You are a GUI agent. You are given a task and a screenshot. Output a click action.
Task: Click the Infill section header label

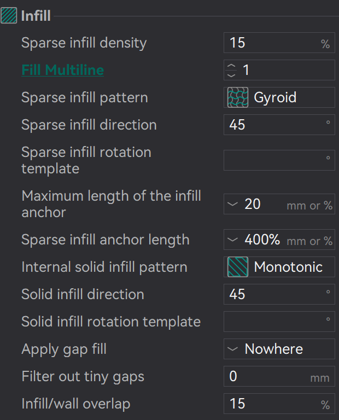36,15
